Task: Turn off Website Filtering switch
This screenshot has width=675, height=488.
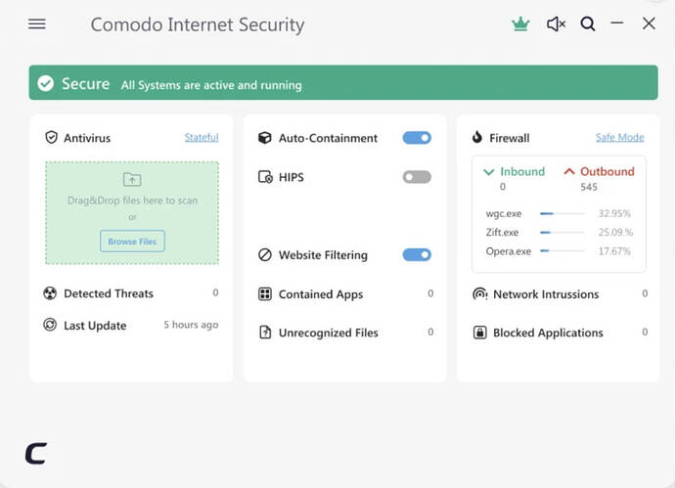Action: (x=417, y=255)
